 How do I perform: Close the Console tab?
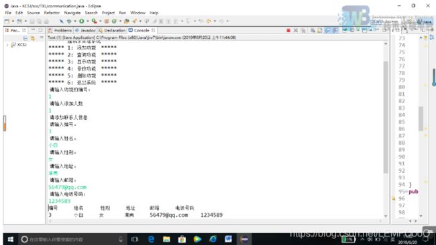153,30
